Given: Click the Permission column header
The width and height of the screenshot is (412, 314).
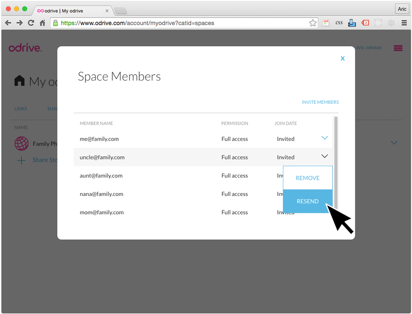Looking at the screenshot, I should pyautogui.click(x=235, y=123).
